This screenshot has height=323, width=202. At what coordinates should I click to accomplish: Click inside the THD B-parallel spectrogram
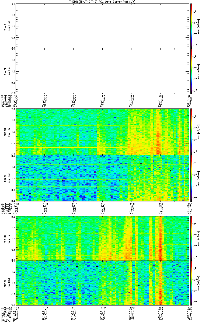102,178
